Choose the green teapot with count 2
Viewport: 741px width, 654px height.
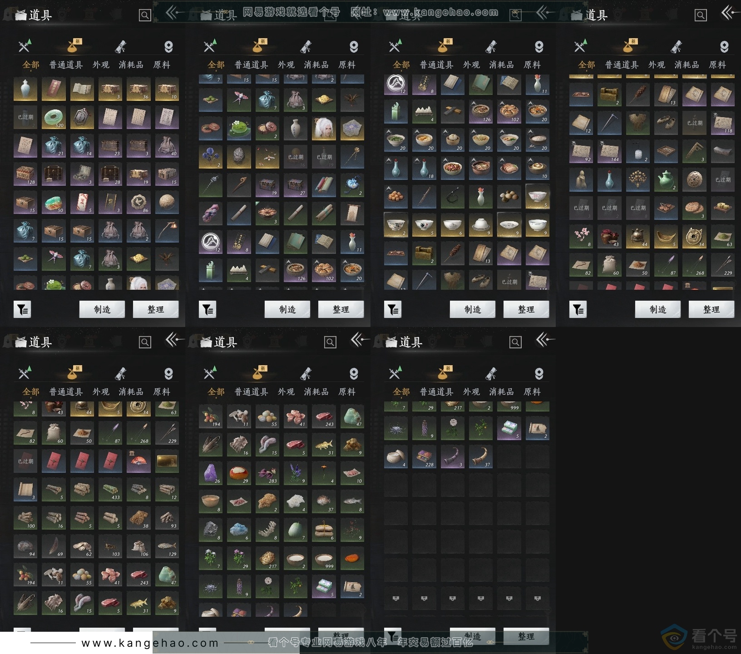tap(666, 180)
